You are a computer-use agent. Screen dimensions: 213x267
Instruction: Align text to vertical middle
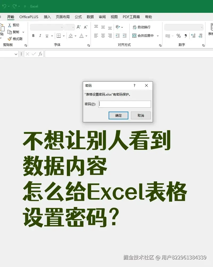point(103,27)
